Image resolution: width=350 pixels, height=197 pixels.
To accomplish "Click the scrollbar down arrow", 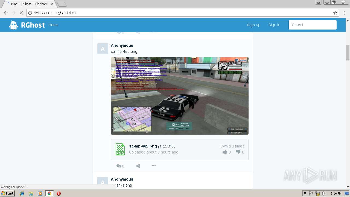I will pyautogui.click(x=348, y=187).
